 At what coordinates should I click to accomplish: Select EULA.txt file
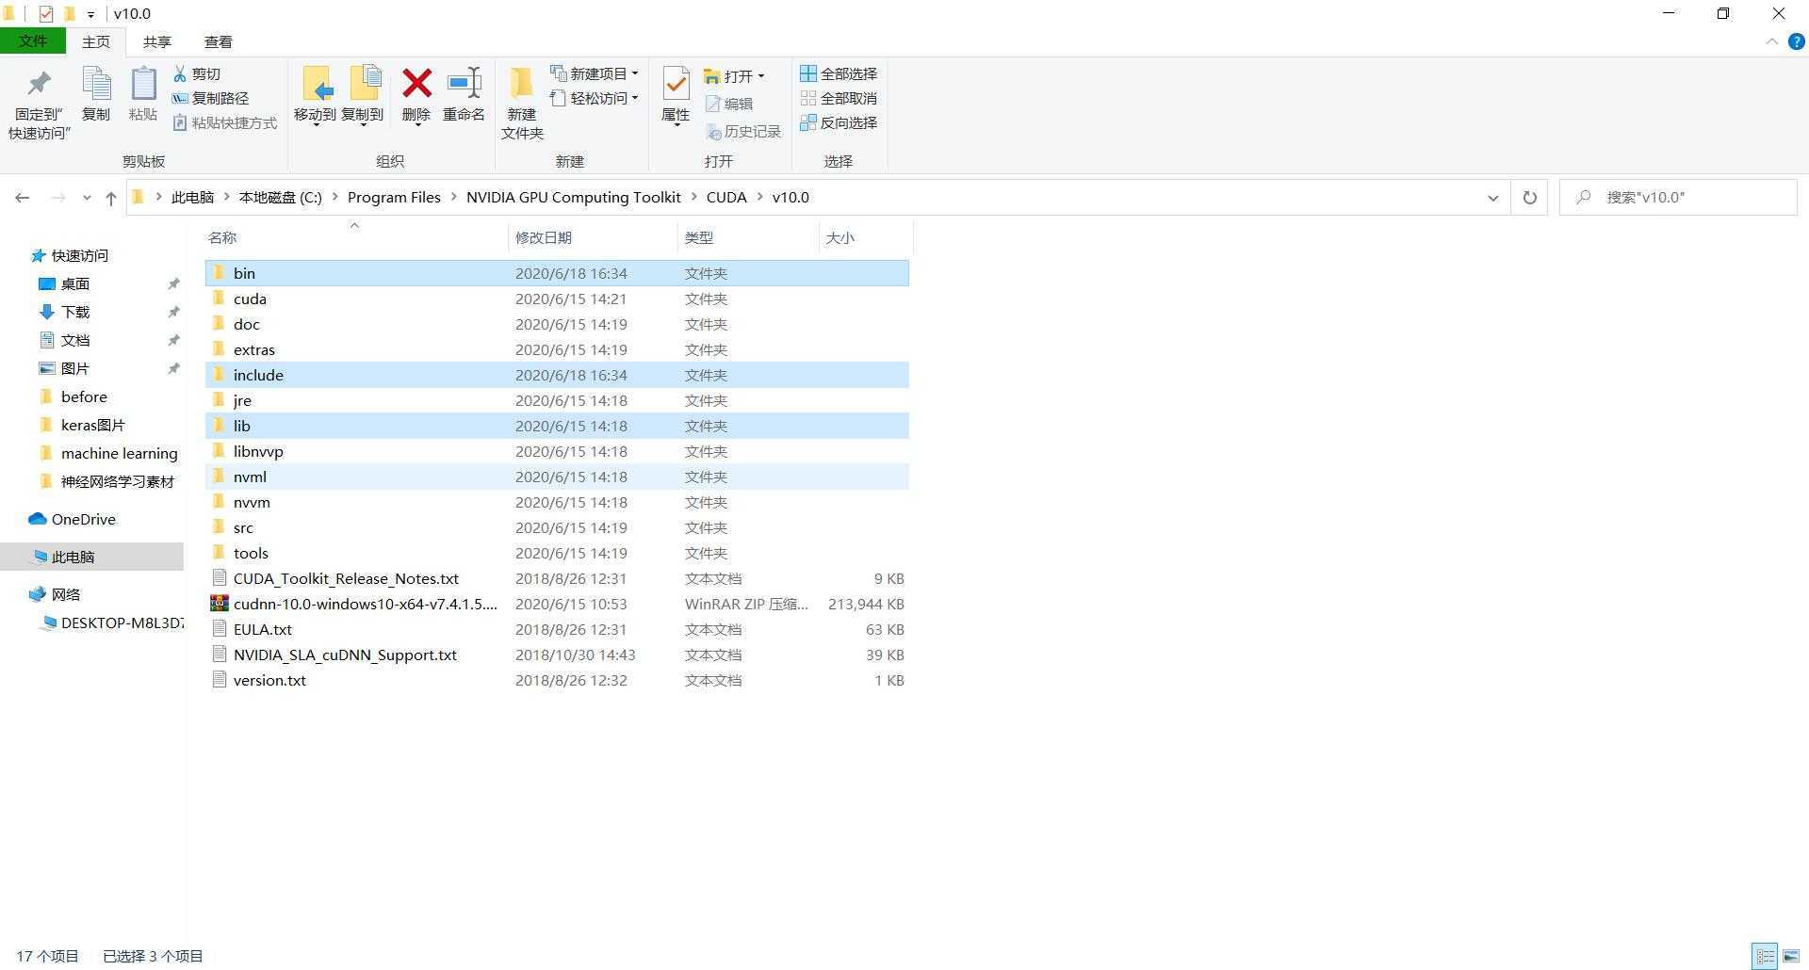[557, 629]
